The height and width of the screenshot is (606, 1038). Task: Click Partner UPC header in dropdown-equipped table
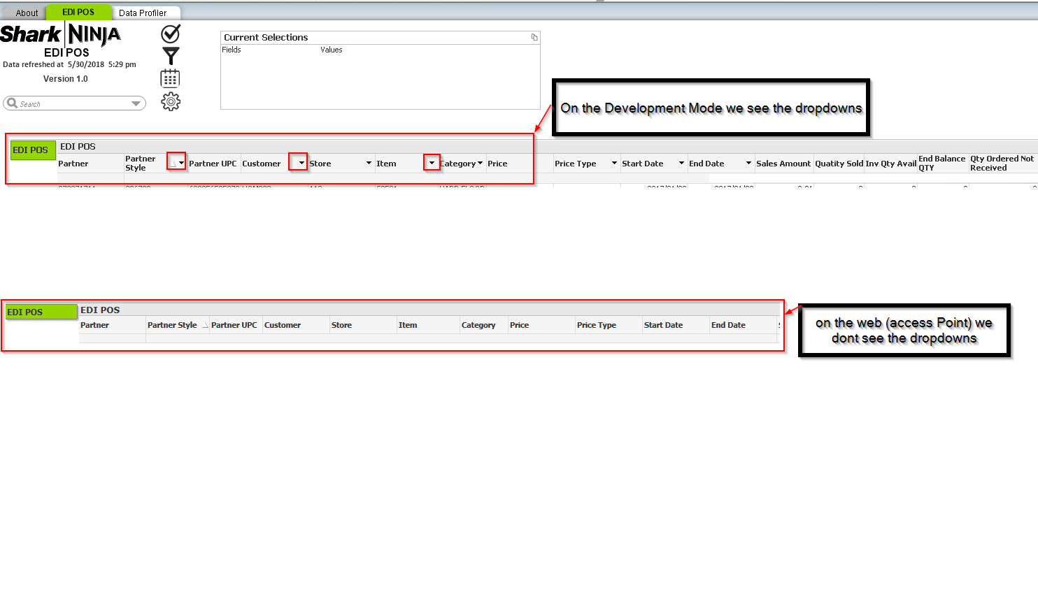(213, 164)
